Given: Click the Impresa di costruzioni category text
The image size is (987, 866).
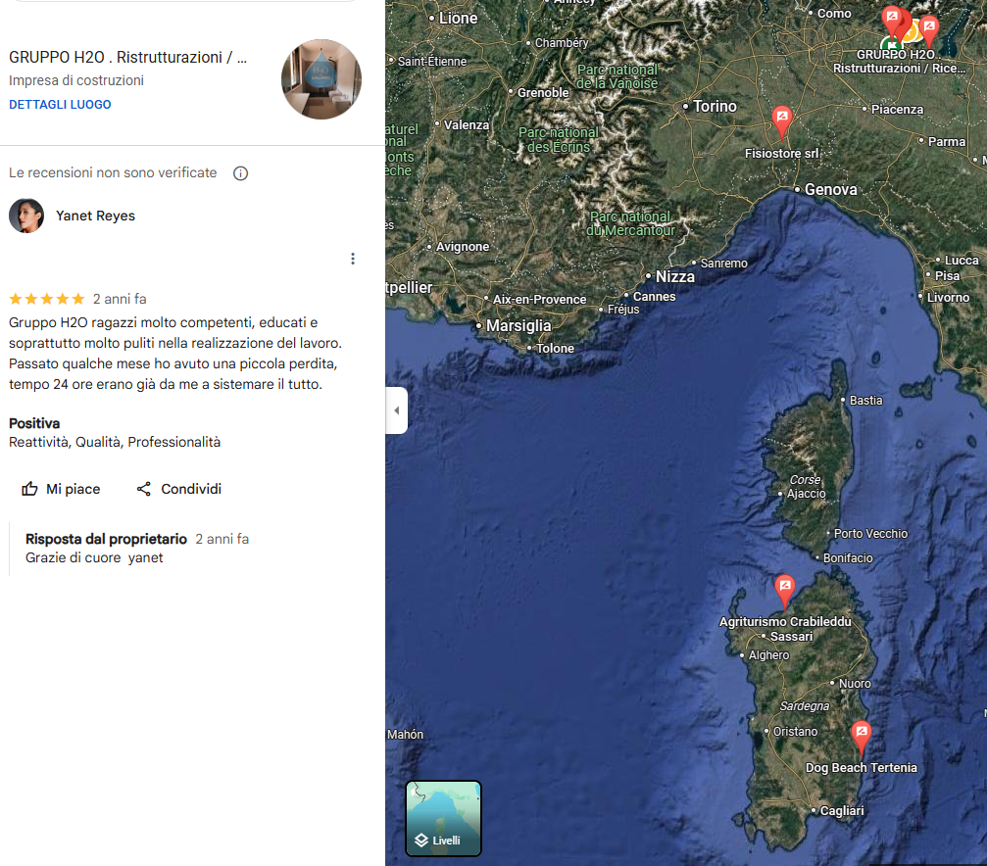Looking at the screenshot, I should click(76, 80).
